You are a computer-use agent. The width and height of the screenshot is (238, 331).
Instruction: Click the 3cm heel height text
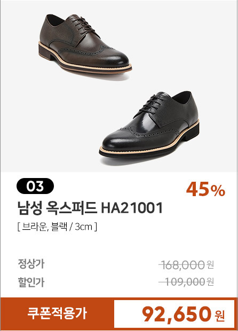click(84, 227)
